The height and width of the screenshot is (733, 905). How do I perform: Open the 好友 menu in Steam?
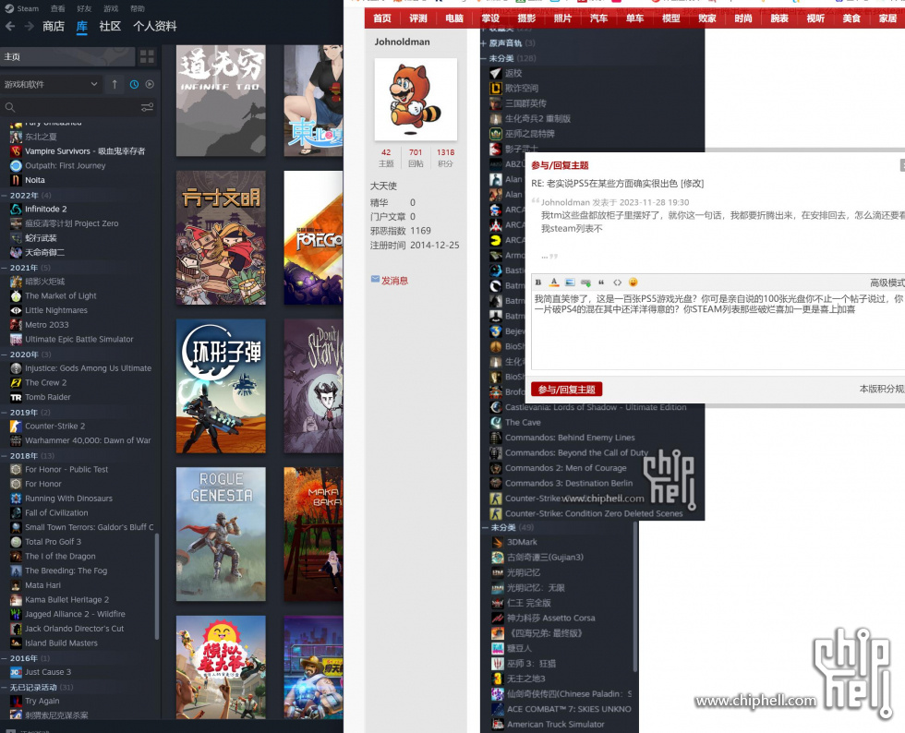pyautogui.click(x=84, y=8)
